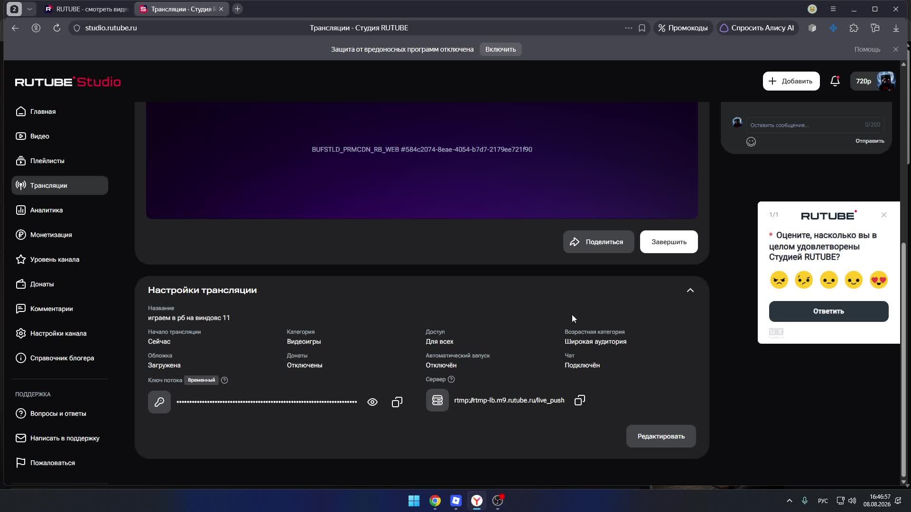Submit the survey with Ответить
Viewport: 911px width, 512px height.
click(x=828, y=311)
